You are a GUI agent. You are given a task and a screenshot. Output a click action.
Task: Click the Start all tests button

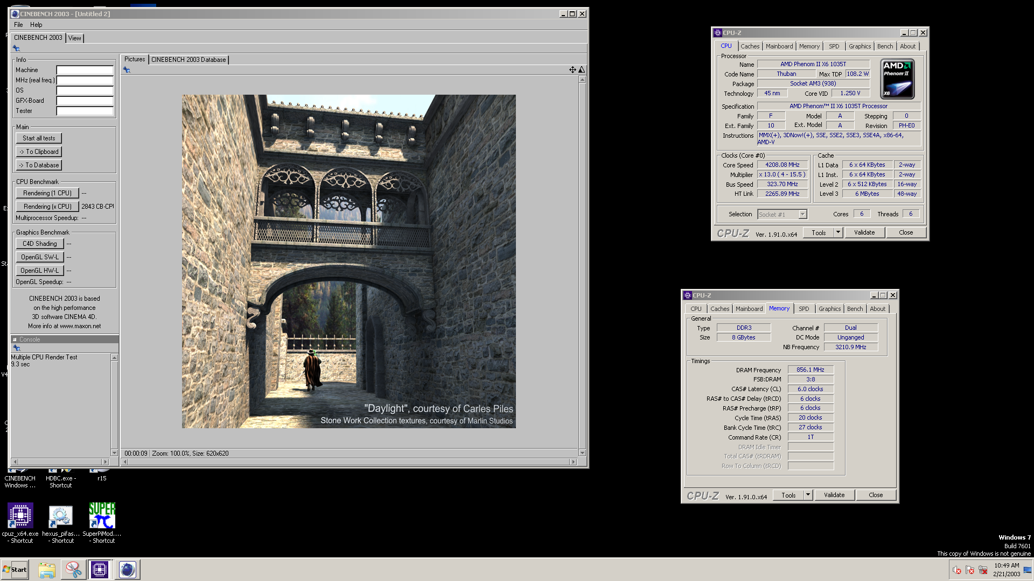39,138
